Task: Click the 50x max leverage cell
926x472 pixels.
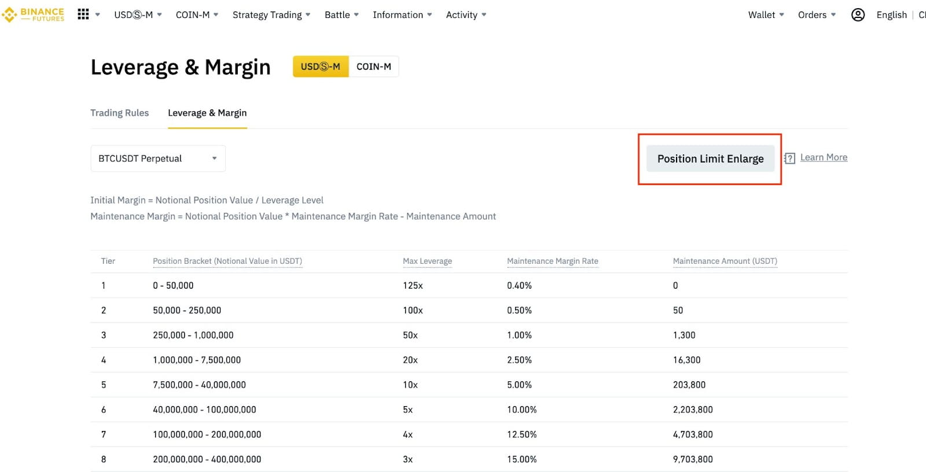Action: click(x=410, y=335)
